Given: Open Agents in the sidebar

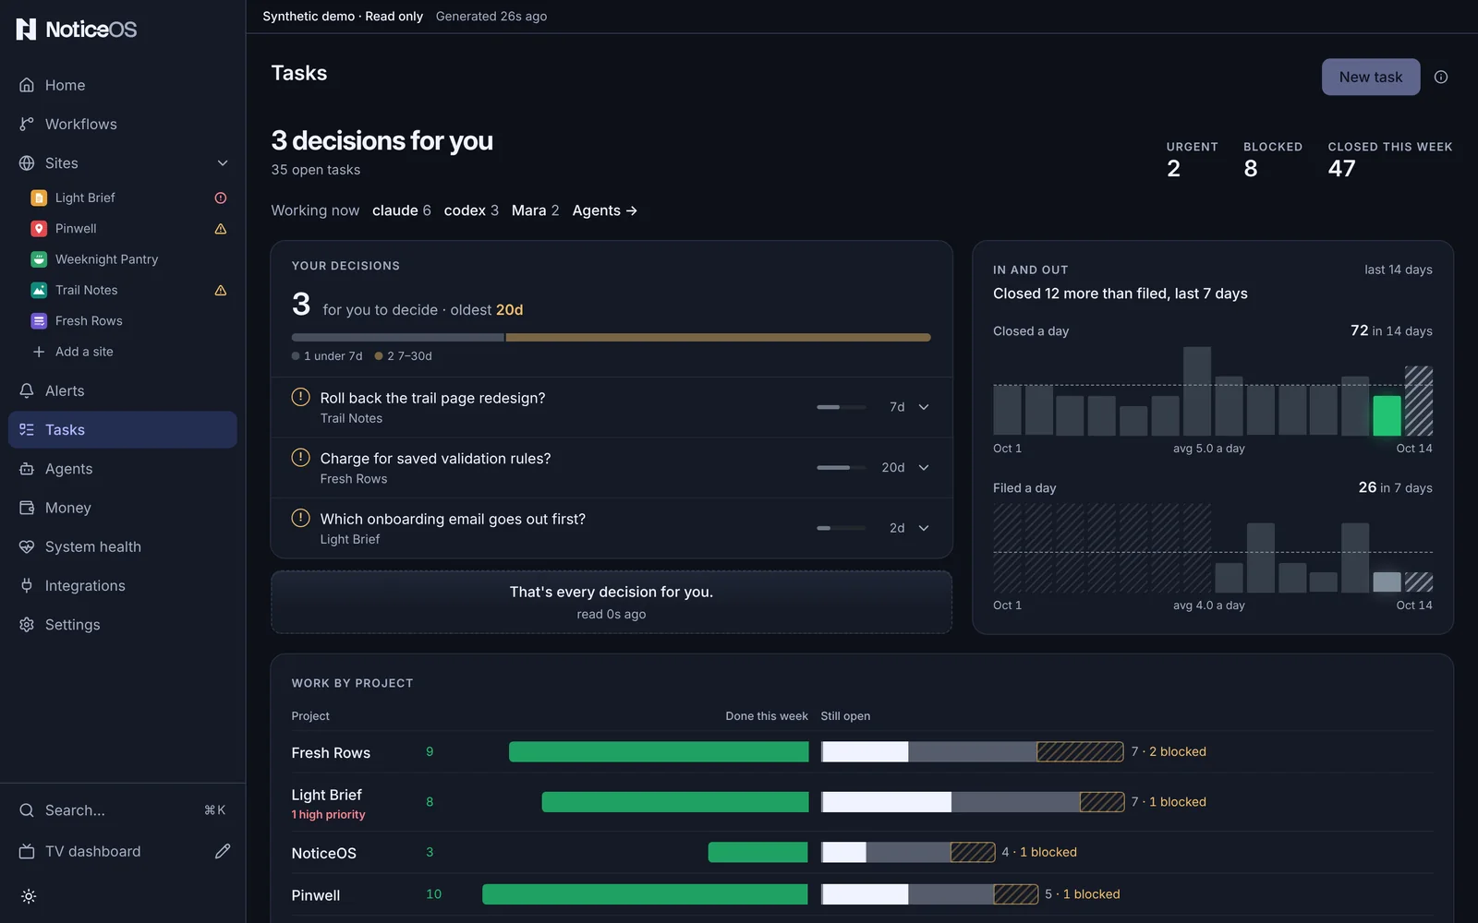Looking at the screenshot, I should 123,469.
